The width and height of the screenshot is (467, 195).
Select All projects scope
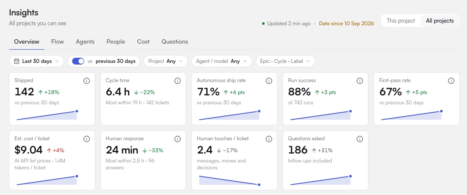(x=440, y=21)
